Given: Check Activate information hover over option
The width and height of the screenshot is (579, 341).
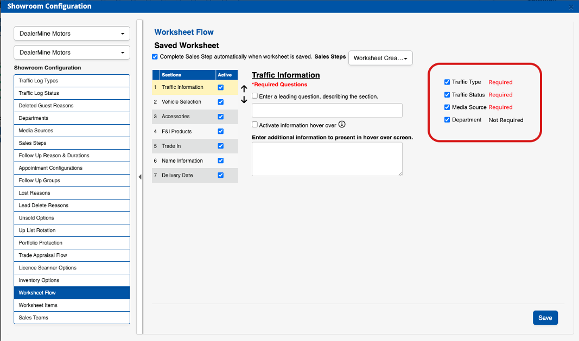Looking at the screenshot, I should pyautogui.click(x=255, y=125).
